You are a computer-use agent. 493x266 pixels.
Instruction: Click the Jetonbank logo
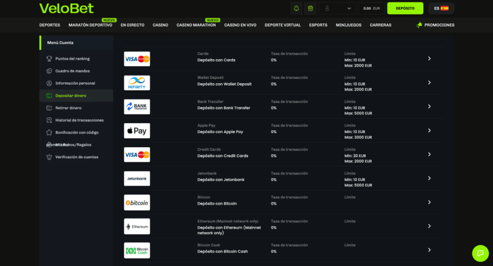click(x=137, y=178)
